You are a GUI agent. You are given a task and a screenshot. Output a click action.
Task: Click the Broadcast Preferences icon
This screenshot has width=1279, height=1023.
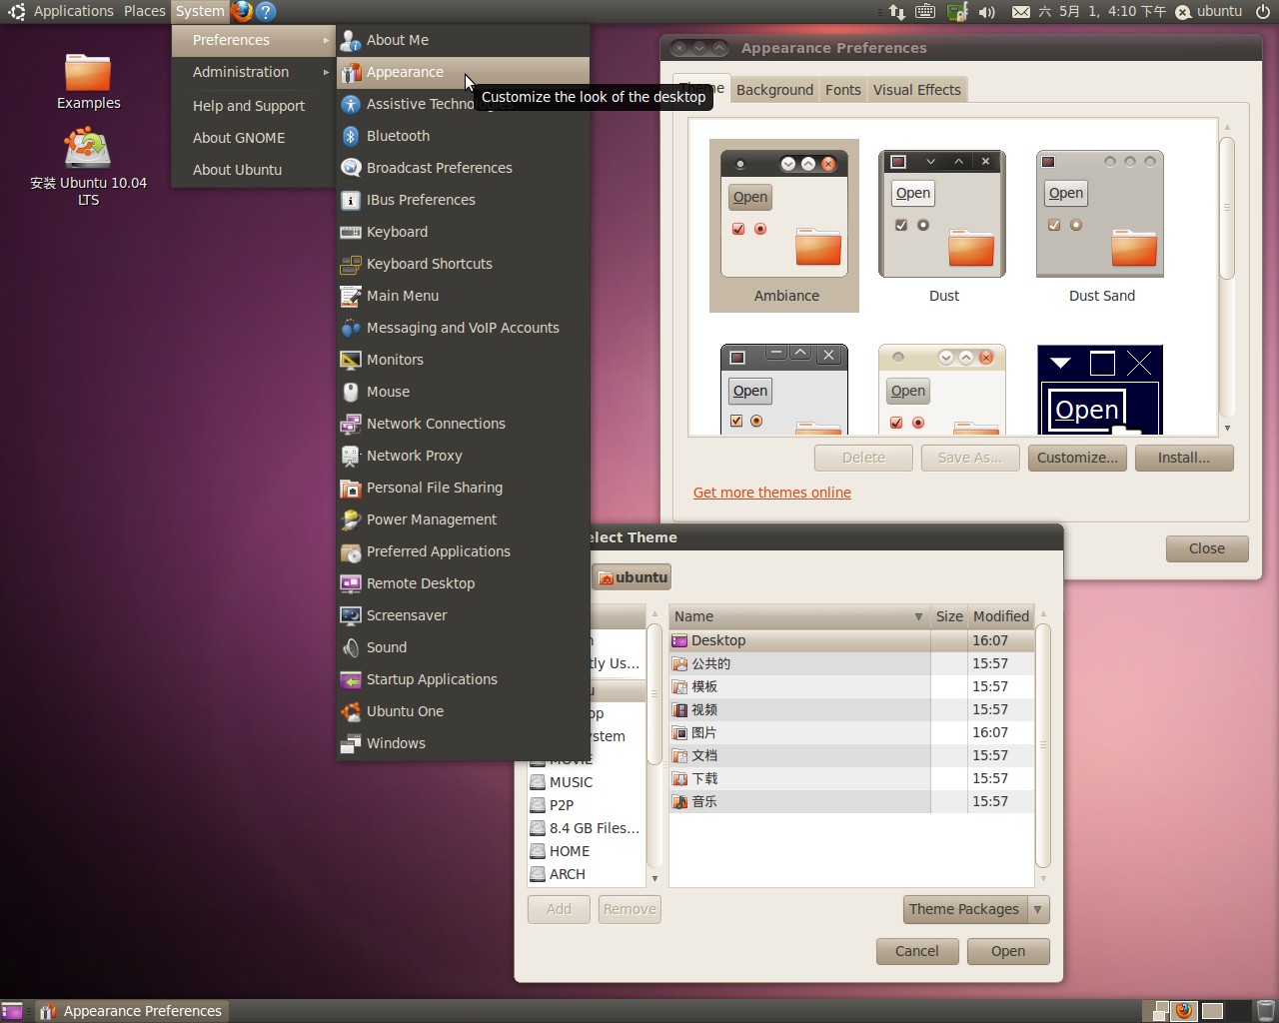pyautogui.click(x=351, y=168)
